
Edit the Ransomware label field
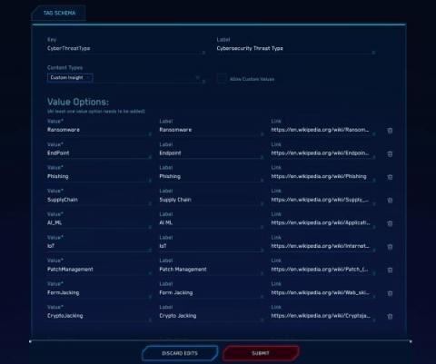[212, 130]
